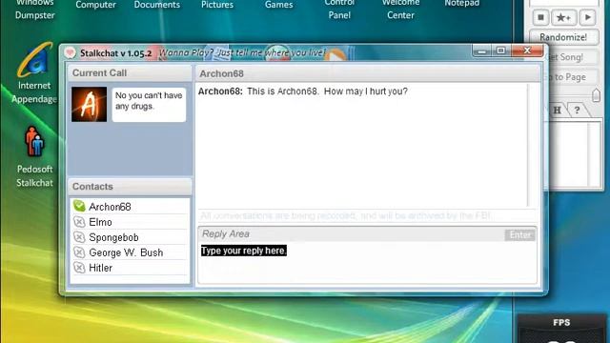Click Spongebob's offline status icon

pos(79,237)
